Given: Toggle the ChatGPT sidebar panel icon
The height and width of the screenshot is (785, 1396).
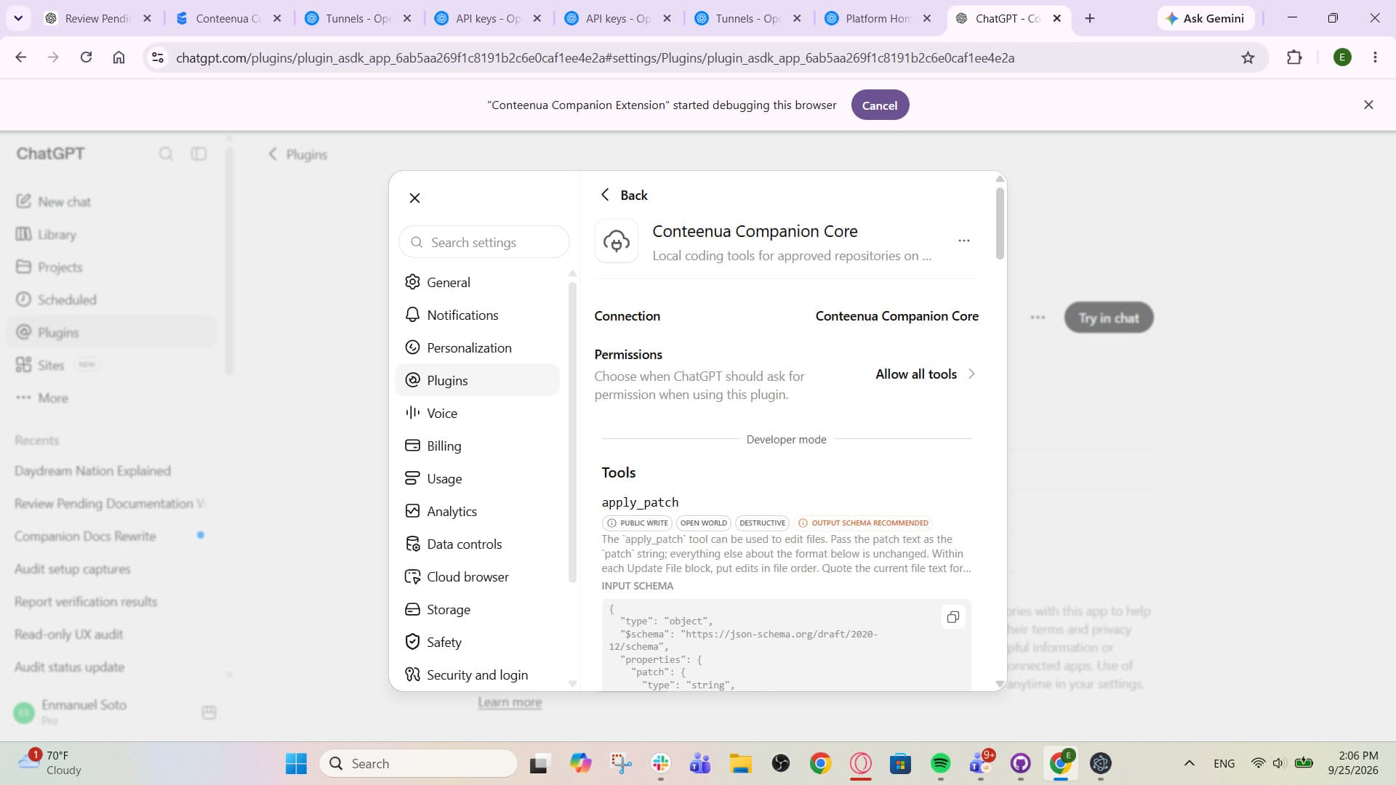Looking at the screenshot, I should 198,153.
